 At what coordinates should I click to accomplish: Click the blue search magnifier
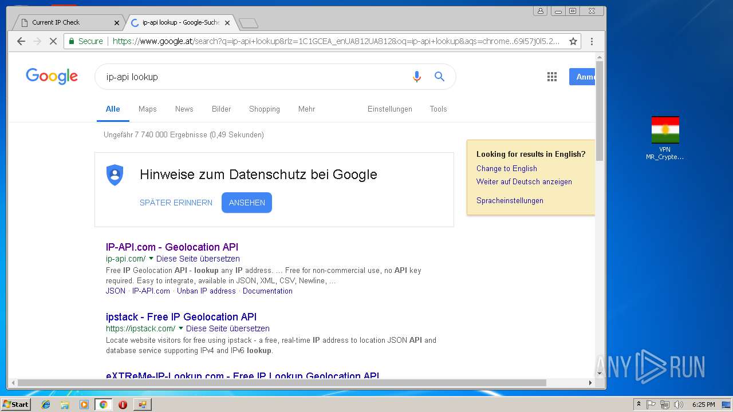439,77
